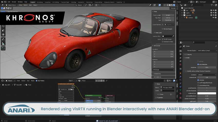Select the Measure tool in left toolbar
The image size is (218, 122).
(3, 44)
